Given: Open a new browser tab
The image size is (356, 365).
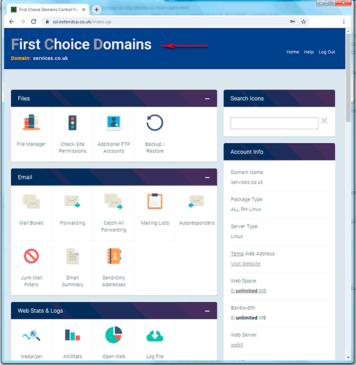Looking at the screenshot, I should click(97, 9).
